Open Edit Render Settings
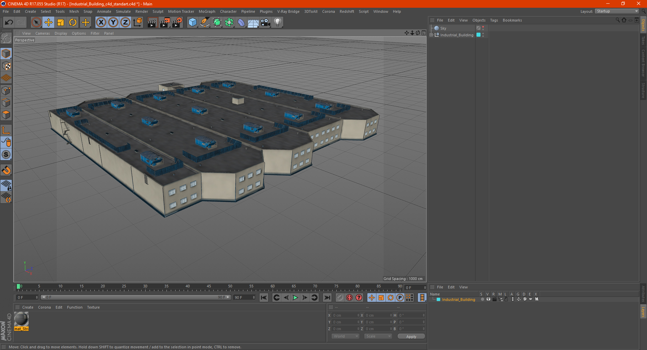 [x=177, y=23]
